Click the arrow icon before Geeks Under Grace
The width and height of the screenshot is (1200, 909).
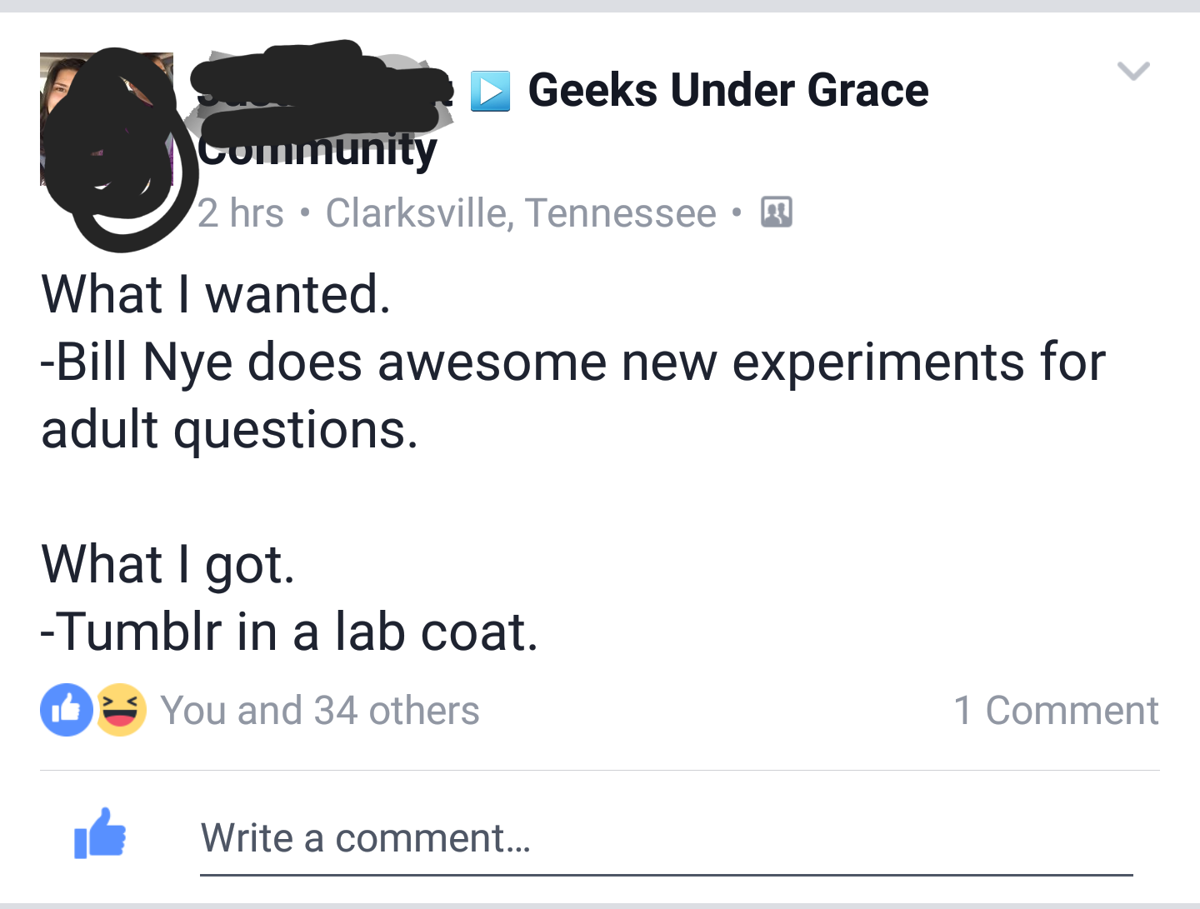pyautogui.click(x=490, y=91)
